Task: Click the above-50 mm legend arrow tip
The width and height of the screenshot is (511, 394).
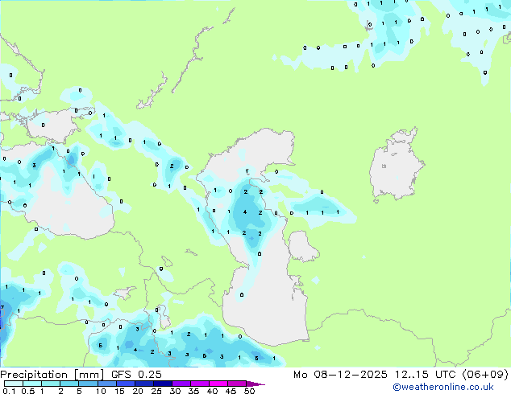Action: (255, 384)
